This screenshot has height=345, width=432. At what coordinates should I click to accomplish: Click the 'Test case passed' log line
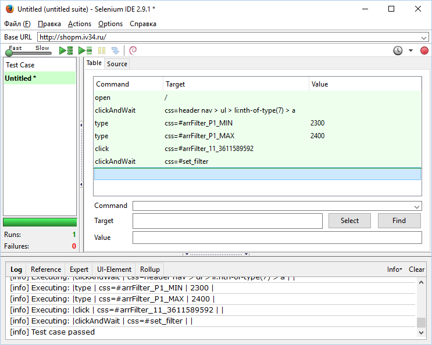(52, 332)
